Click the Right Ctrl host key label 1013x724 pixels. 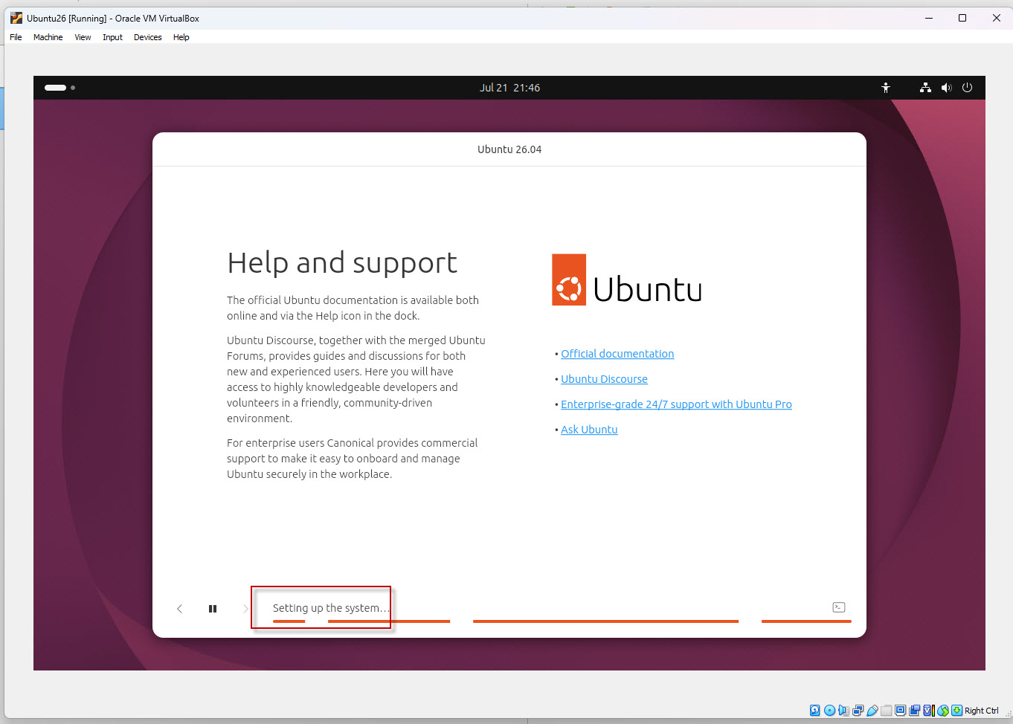(x=982, y=711)
